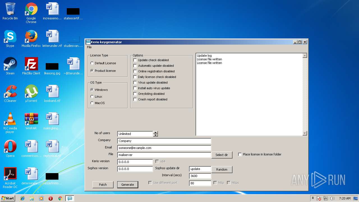359x202 pixels.
Task: Launch Opera browser shortcut
Action: pyautogui.click(x=10, y=149)
